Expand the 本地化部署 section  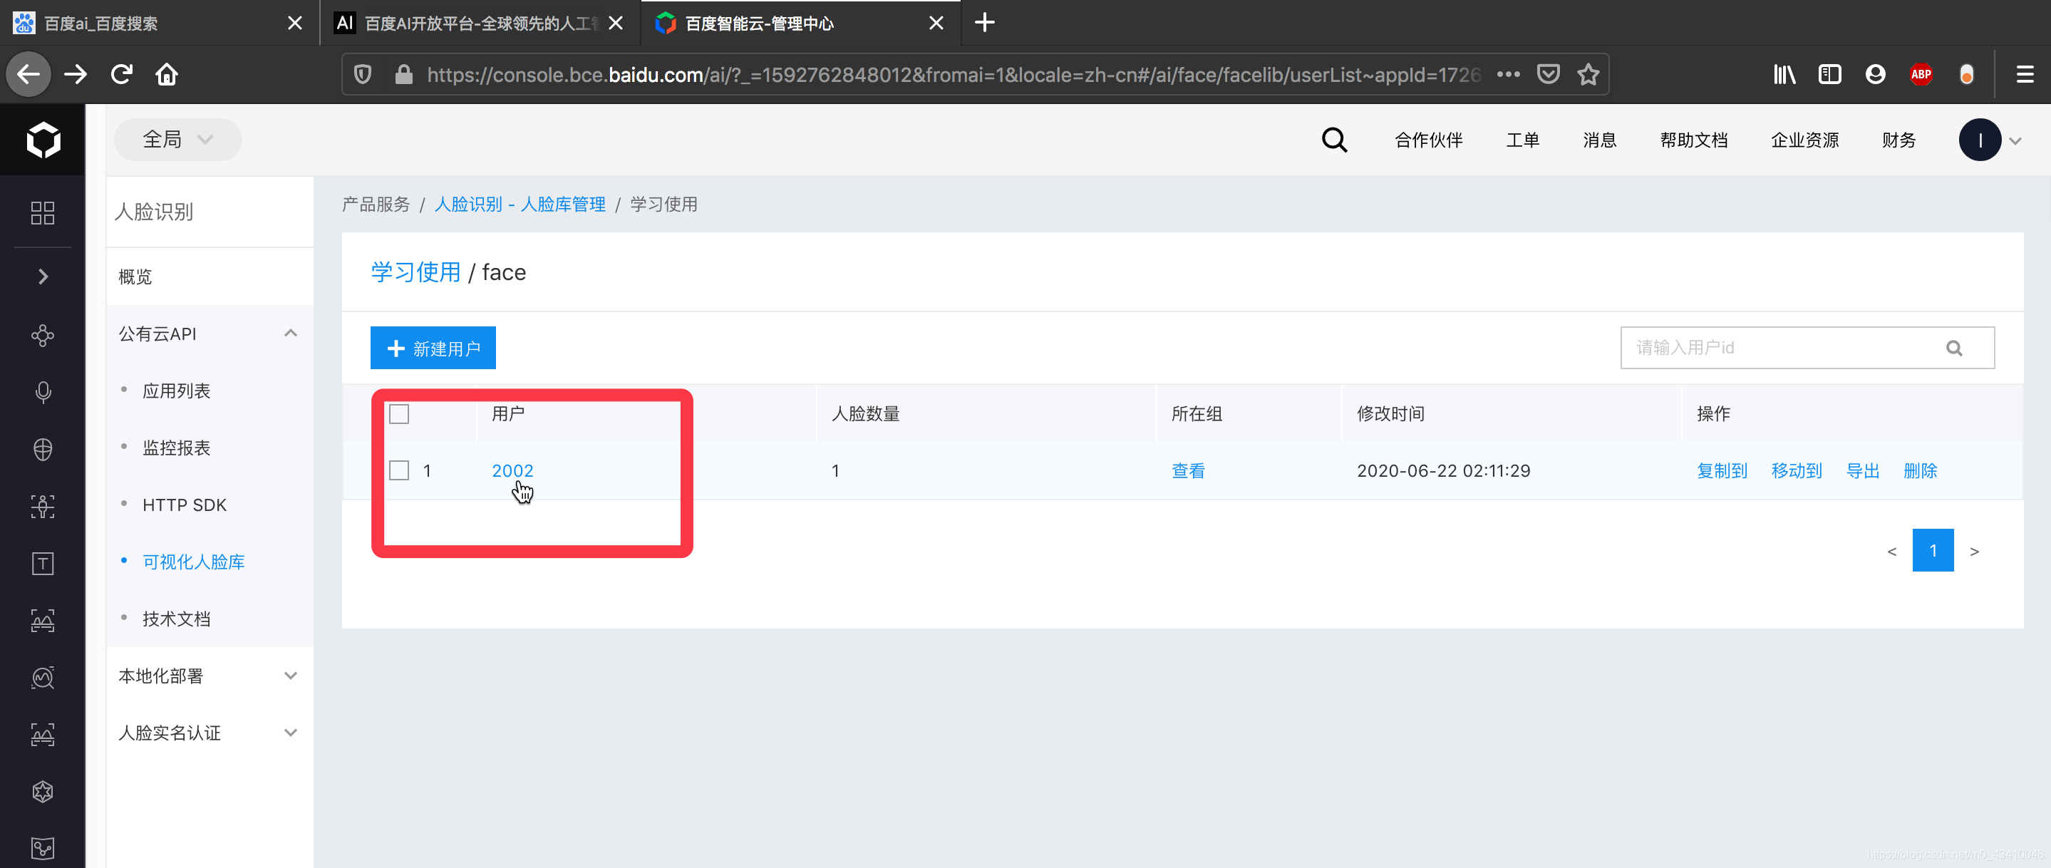tap(291, 676)
